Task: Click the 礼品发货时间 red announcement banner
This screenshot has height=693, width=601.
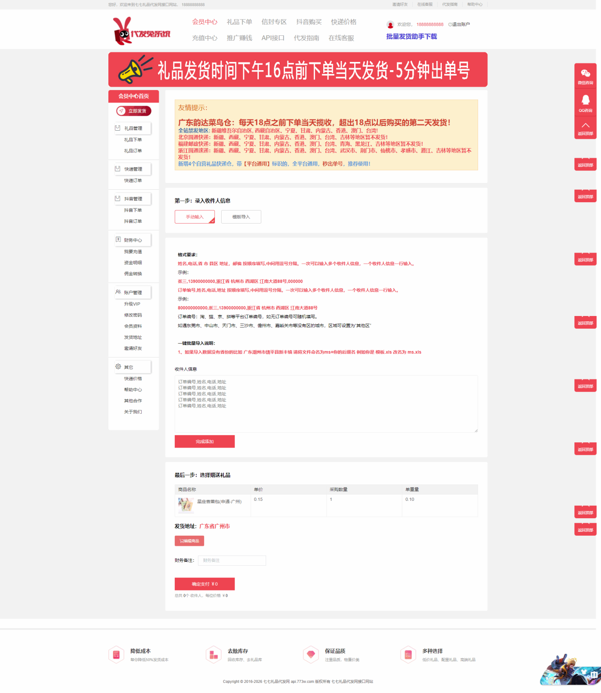Action: (x=298, y=70)
